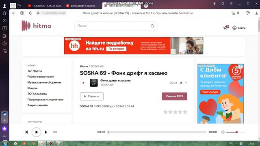Click RU language indicator in tray
The image size is (260, 146).
231,143
